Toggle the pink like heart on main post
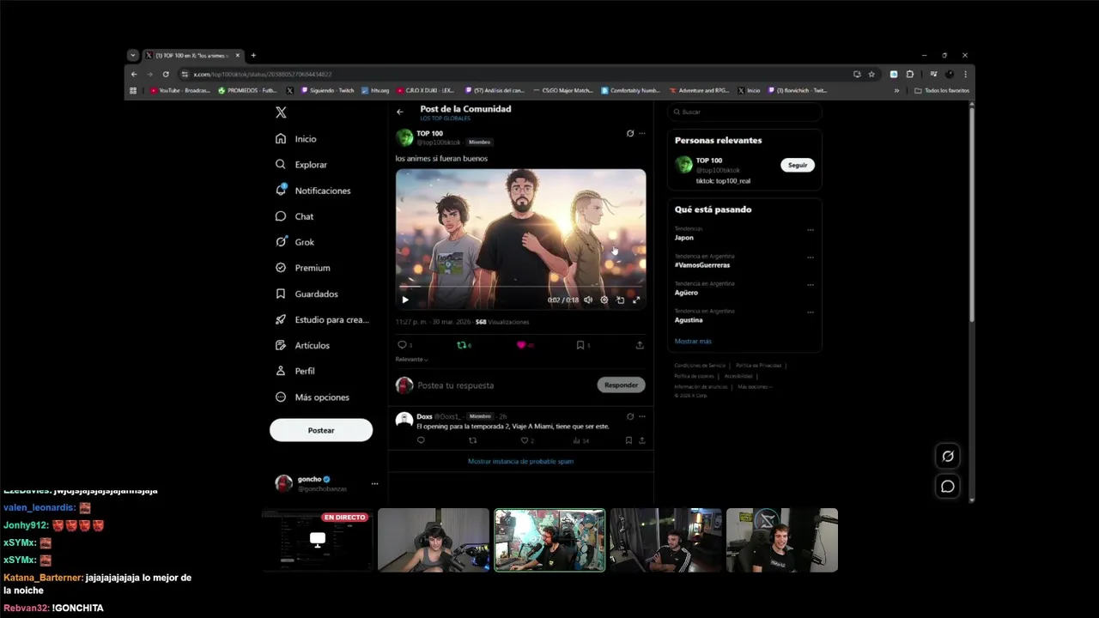Viewport: 1099px width, 618px height. 520,345
